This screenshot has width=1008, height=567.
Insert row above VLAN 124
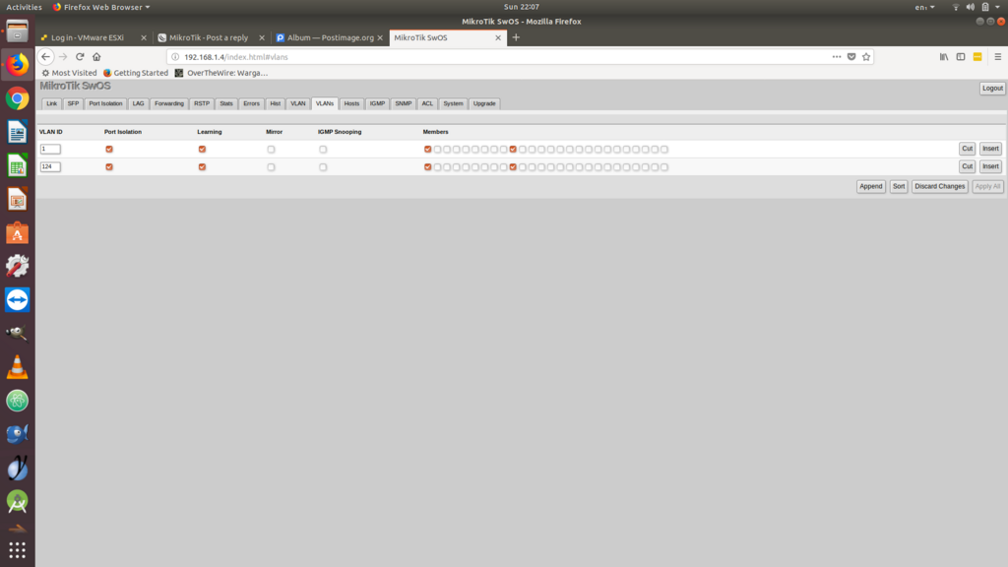990,166
